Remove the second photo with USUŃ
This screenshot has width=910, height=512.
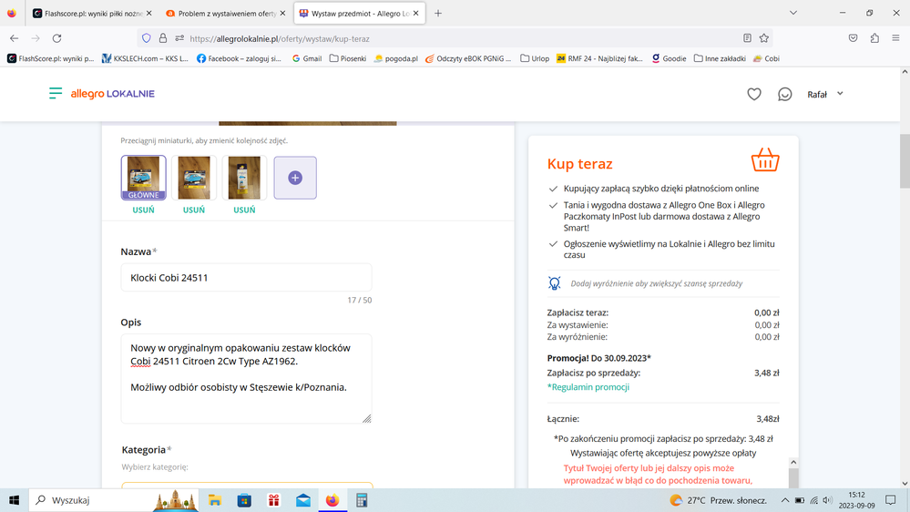tap(194, 210)
